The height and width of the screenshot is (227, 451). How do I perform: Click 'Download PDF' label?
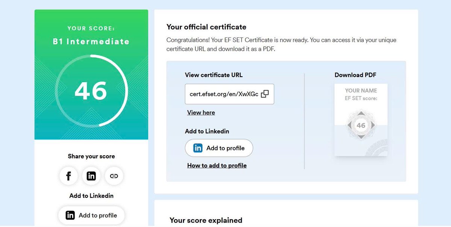point(356,75)
